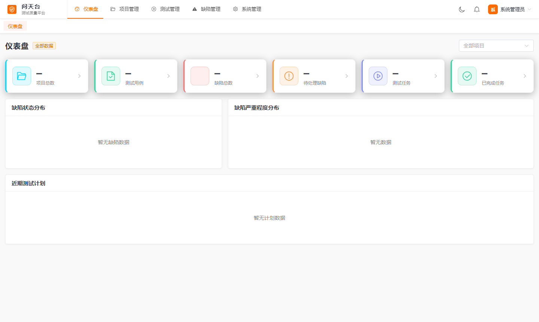Open the 仪表盘 menu item
Viewport: 539px width, 322px height.
click(x=86, y=9)
